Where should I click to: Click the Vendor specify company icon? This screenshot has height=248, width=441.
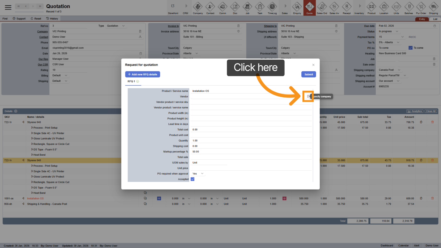(x=308, y=97)
